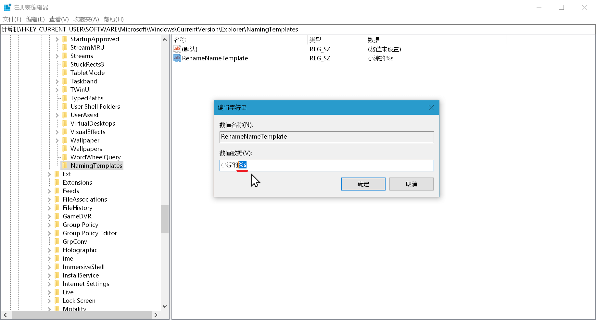Expand the Taskband key chevron
Viewport: 596px width, 320px height.
pyautogui.click(x=57, y=81)
